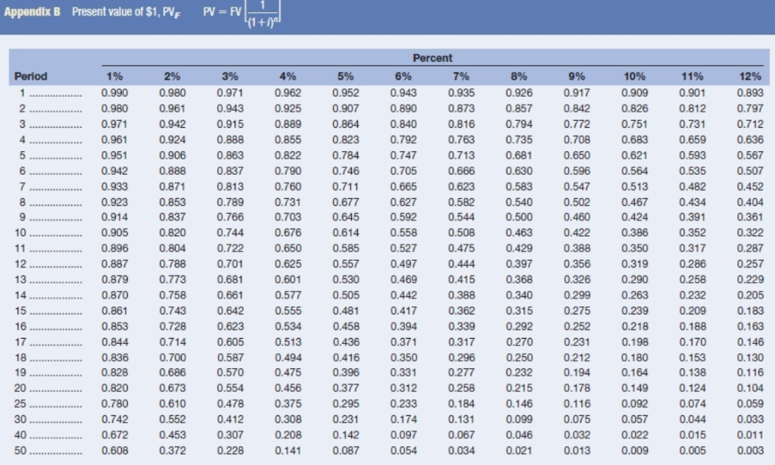775x465 pixels.
Task: Click the 1% column header
Action: (114, 76)
